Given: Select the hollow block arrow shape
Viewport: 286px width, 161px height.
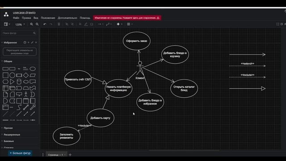Looking at the screenshot, I should pyautogui.click(x=33, y=107).
